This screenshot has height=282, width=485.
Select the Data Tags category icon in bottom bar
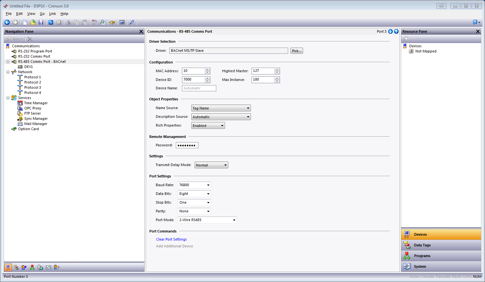16,267
